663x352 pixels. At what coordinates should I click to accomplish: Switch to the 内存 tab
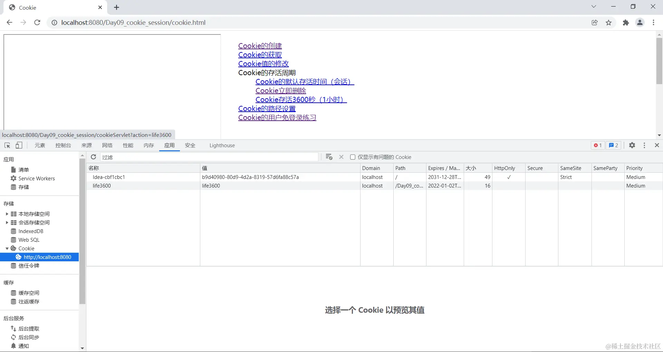(149, 145)
